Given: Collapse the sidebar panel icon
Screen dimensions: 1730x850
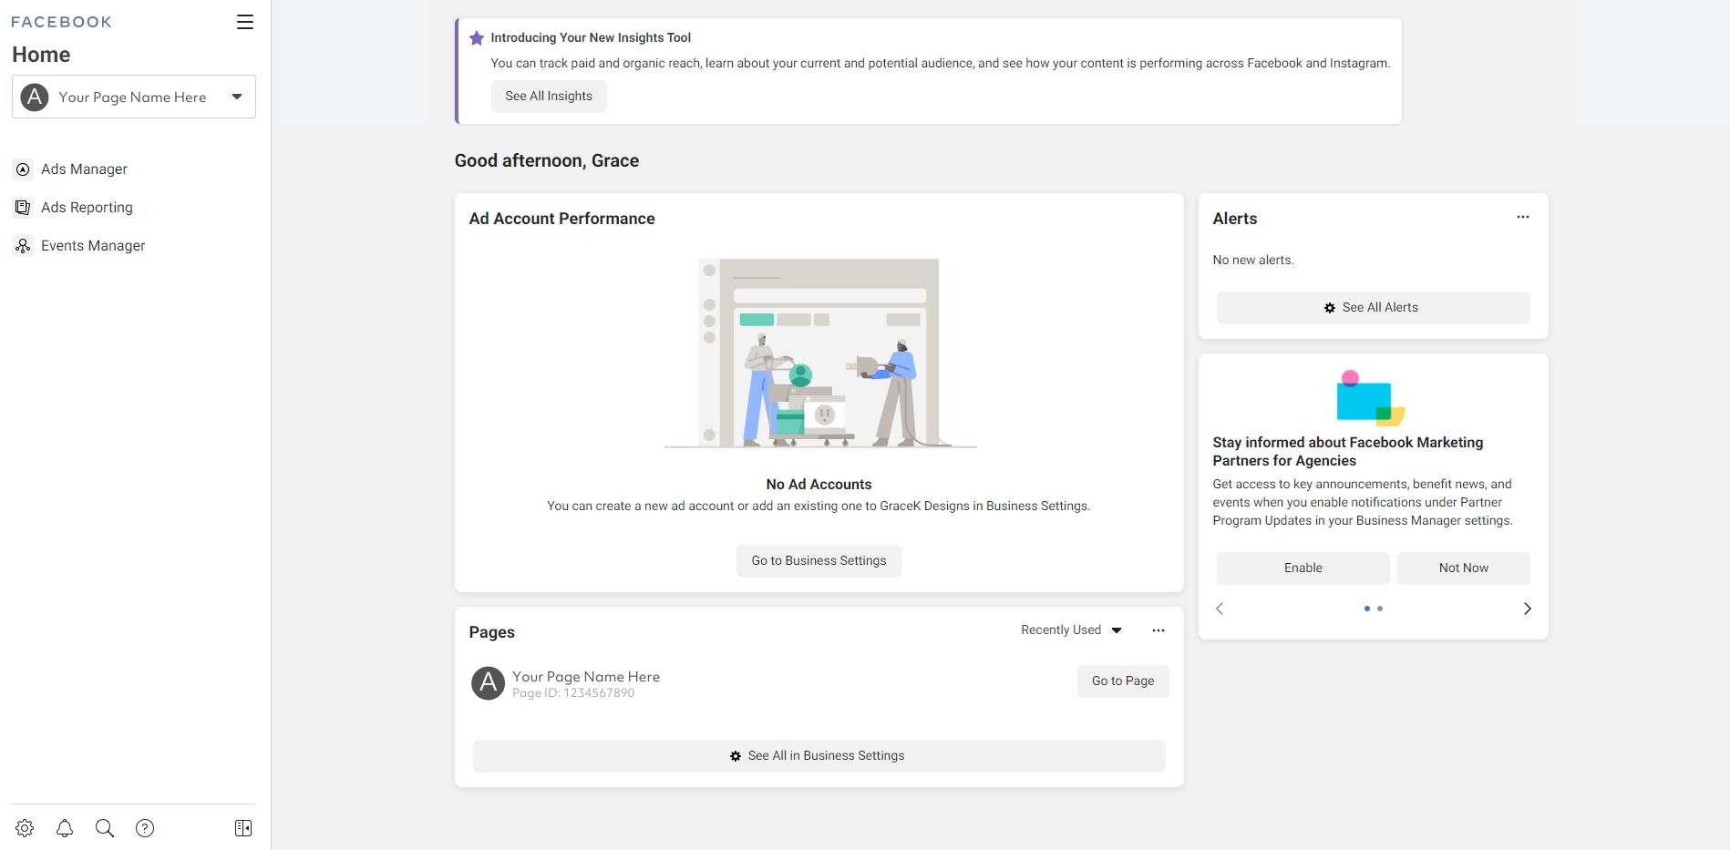Looking at the screenshot, I should coord(243,828).
